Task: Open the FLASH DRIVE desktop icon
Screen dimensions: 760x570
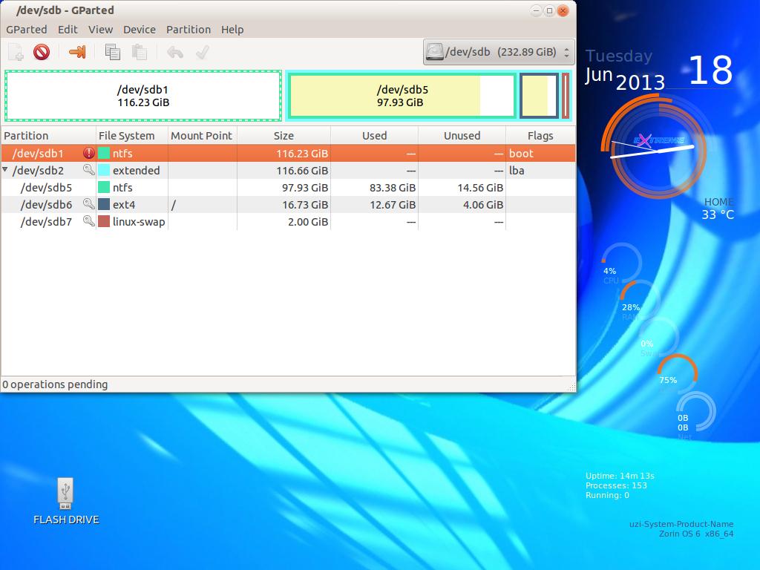Action: coord(66,494)
